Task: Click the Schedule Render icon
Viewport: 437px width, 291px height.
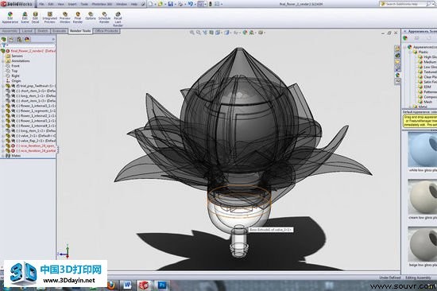Action: [104, 17]
